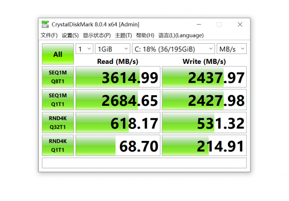Run all benchmarks with the All button
Screen dimensions: 289x201
[58, 54]
